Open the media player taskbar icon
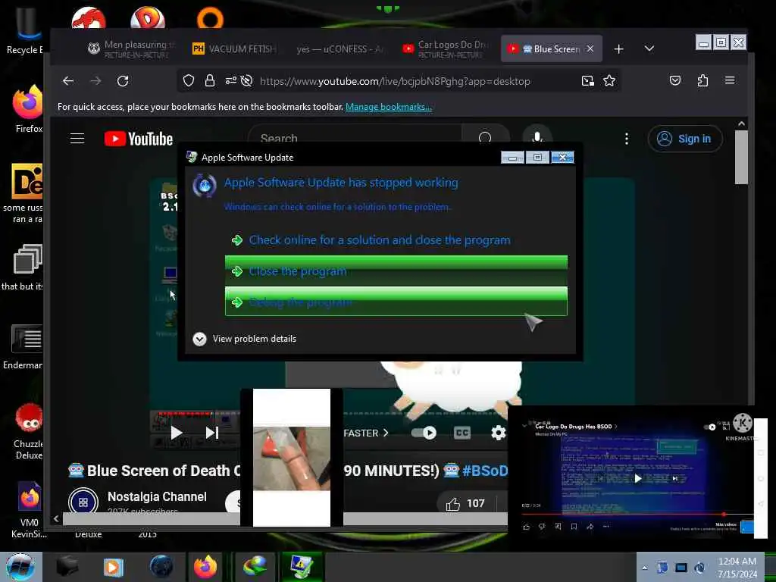Screen dimensions: 776x582 (113, 567)
